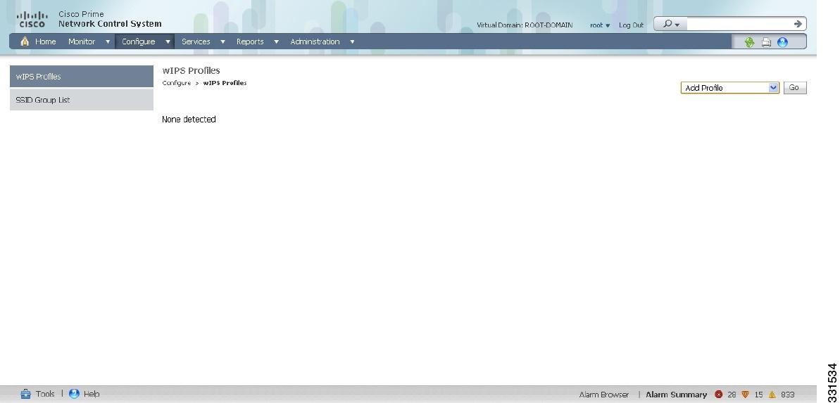The width and height of the screenshot is (840, 403).
Task: Click the Tools briefcase icon
Action: (x=26, y=394)
